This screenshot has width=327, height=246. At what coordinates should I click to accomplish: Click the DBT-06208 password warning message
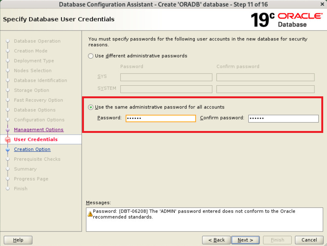(194, 214)
